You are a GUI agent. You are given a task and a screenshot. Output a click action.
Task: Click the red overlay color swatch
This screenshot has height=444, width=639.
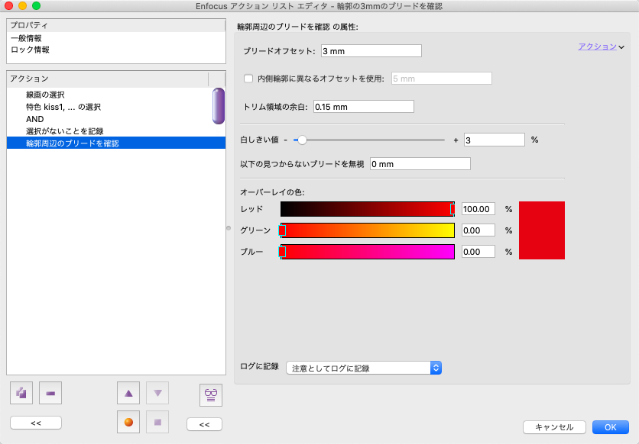pos(541,230)
